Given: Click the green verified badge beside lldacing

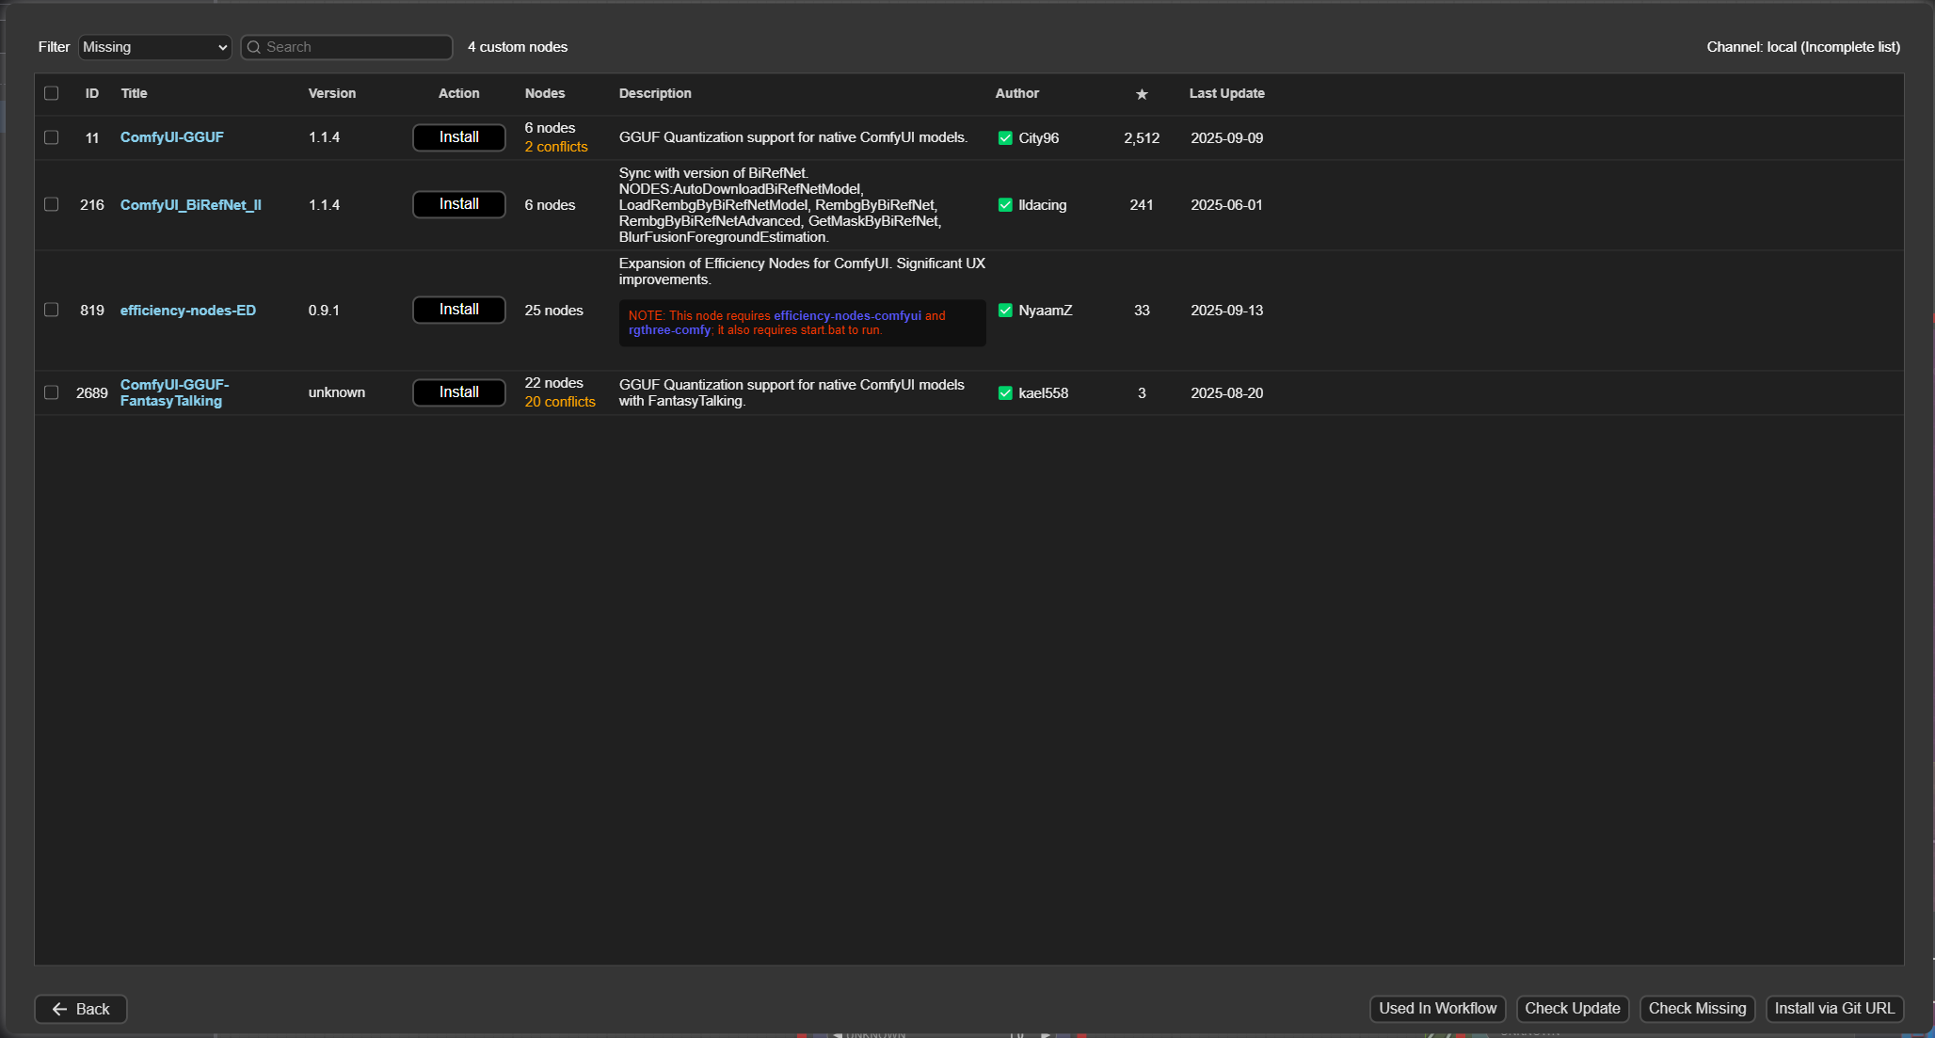Looking at the screenshot, I should click(x=1005, y=205).
